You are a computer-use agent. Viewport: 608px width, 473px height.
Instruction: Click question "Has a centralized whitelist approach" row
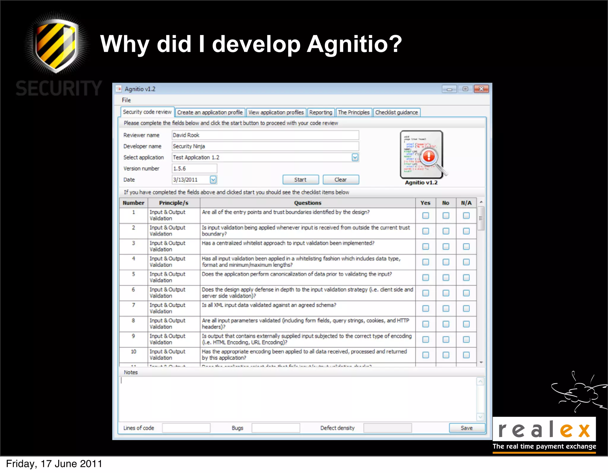pos(298,246)
